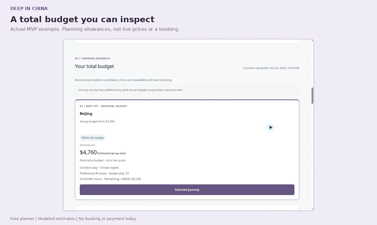Click the Comfort stay 3 hotel nights line

(99, 168)
